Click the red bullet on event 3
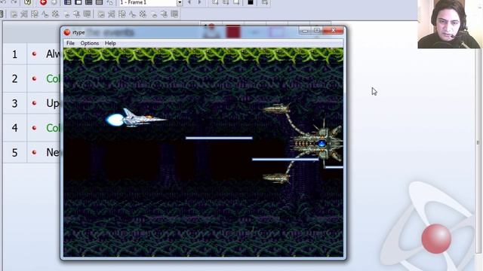This screenshot has width=483, height=271. tap(34, 103)
